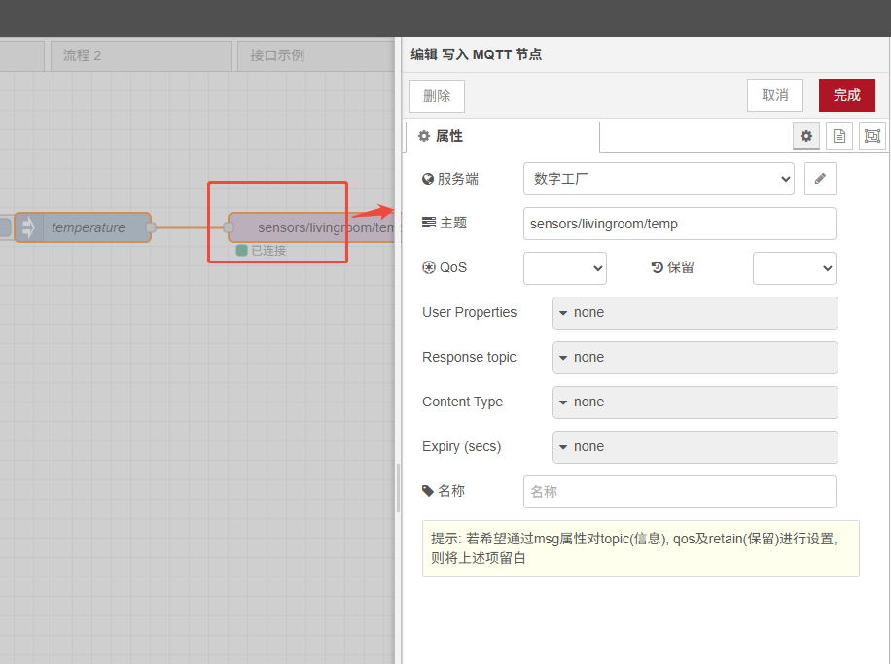Click the 删除 button to delete the node
The height and width of the screenshot is (664, 891).
(436, 95)
